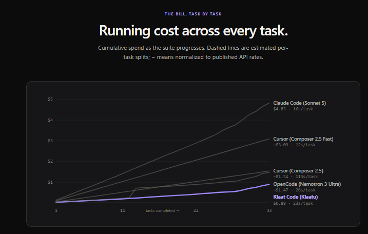Click the purple Klaat Code line endpoint

[269, 184]
